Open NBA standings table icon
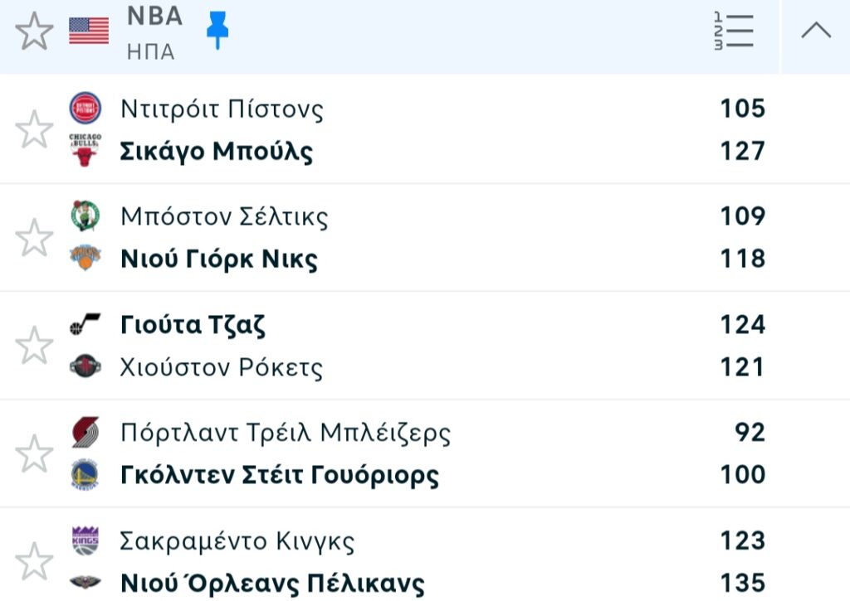 click(733, 32)
